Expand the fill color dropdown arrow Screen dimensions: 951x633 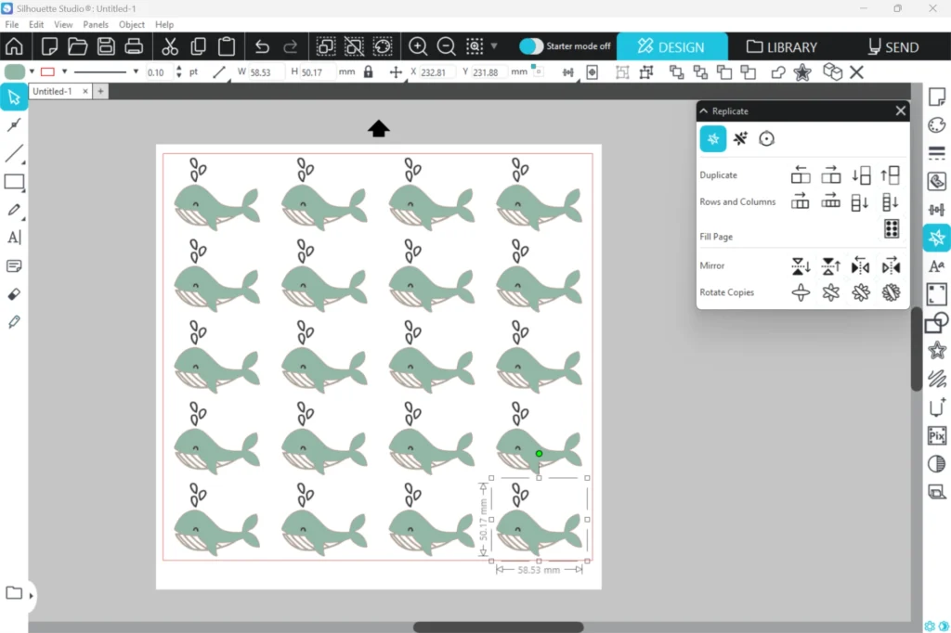pyautogui.click(x=32, y=72)
